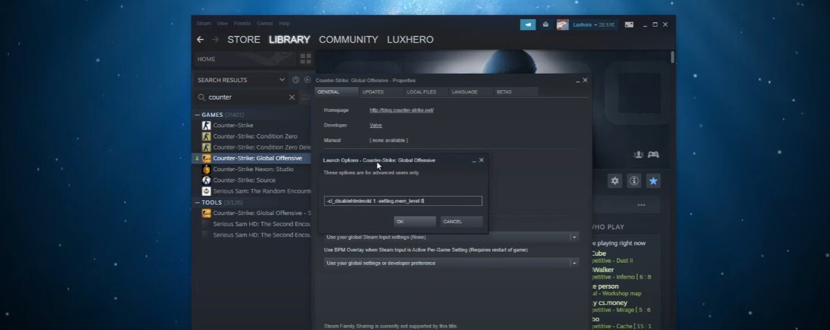Viewport: 830px width, 330px height.
Task: Click the library page vertical scrollbar
Action: coord(672,57)
